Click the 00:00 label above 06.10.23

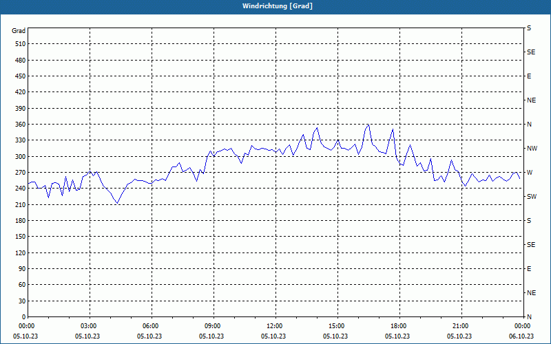(x=522, y=326)
